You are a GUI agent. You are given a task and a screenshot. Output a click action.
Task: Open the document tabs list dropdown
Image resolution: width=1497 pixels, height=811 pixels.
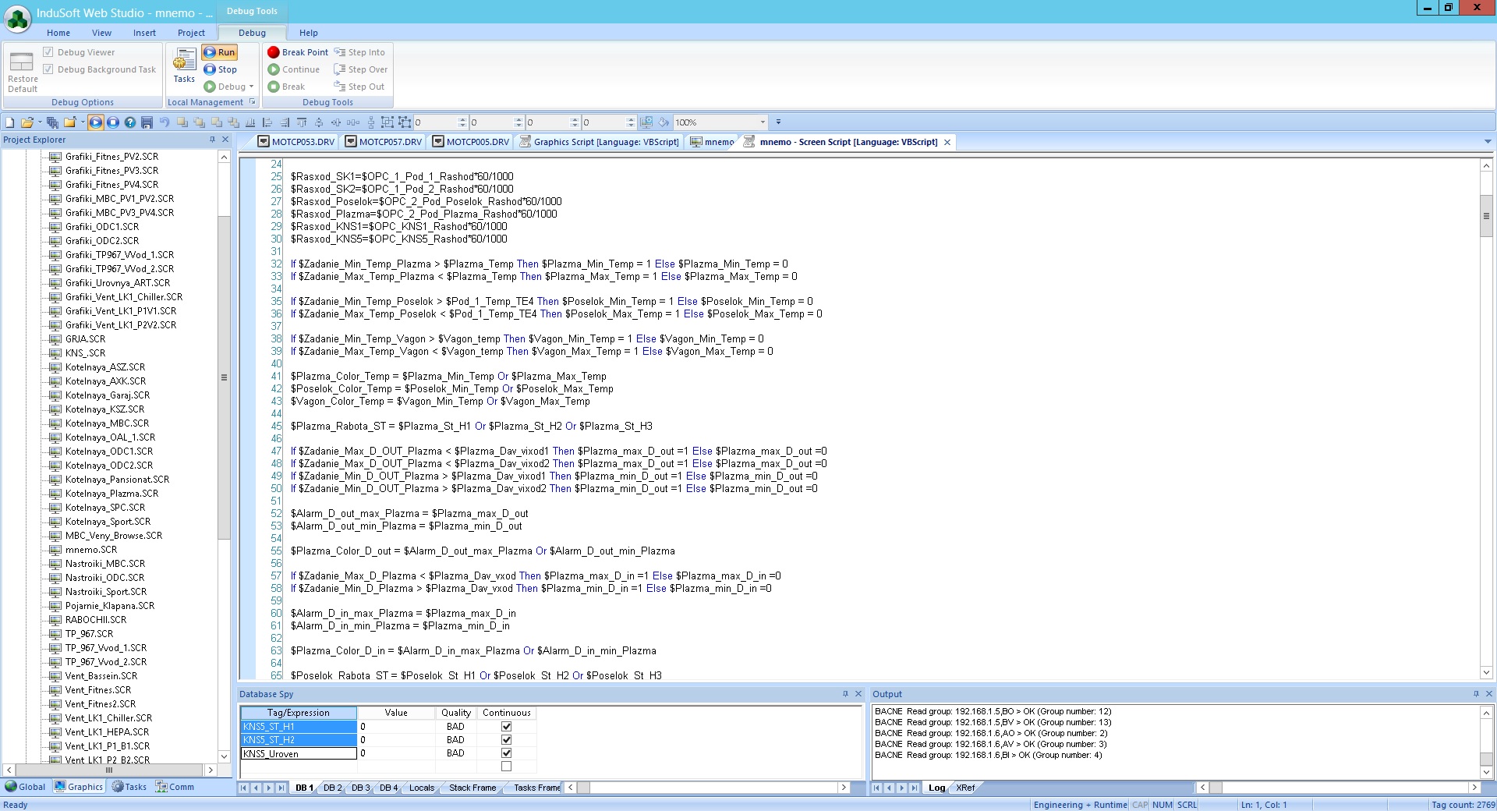[1488, 142]
